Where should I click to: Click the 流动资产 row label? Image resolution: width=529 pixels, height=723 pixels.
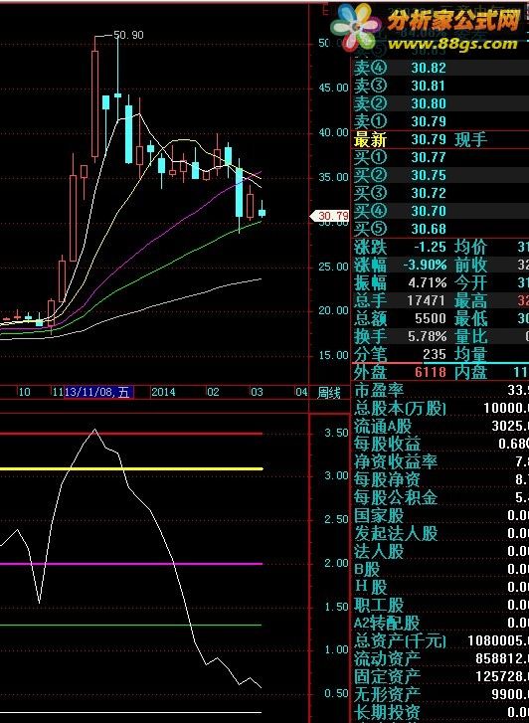tap(387, 659)
